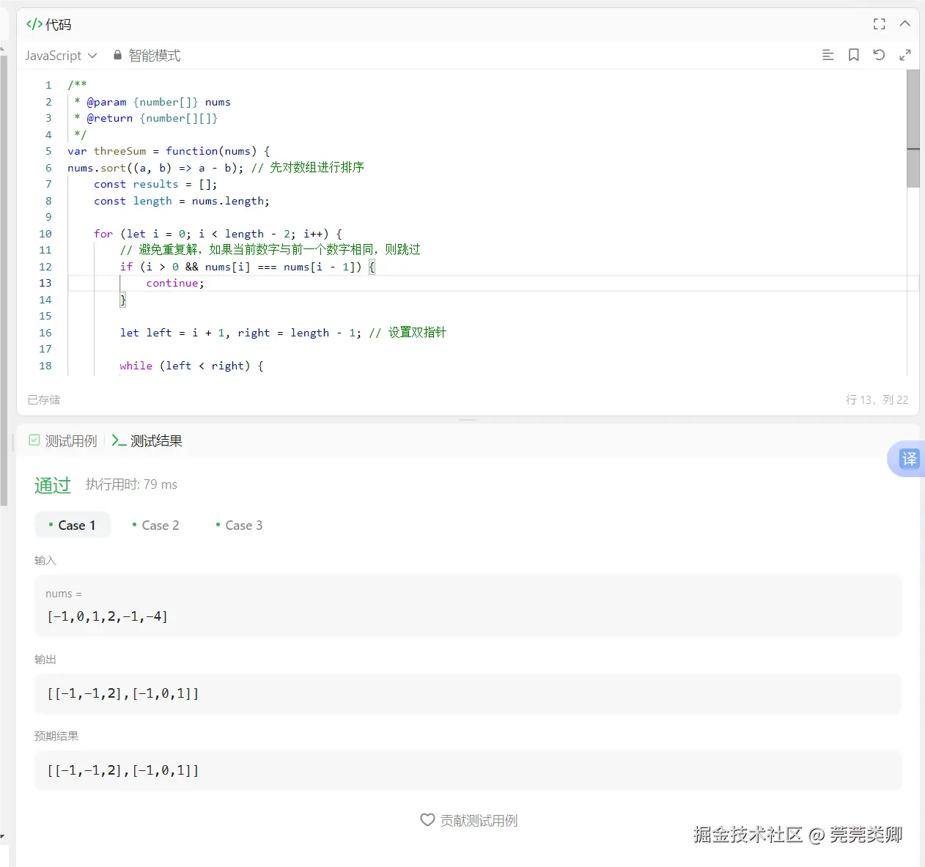Open the JavaScript language dropdown

click(x=62, y=55)
